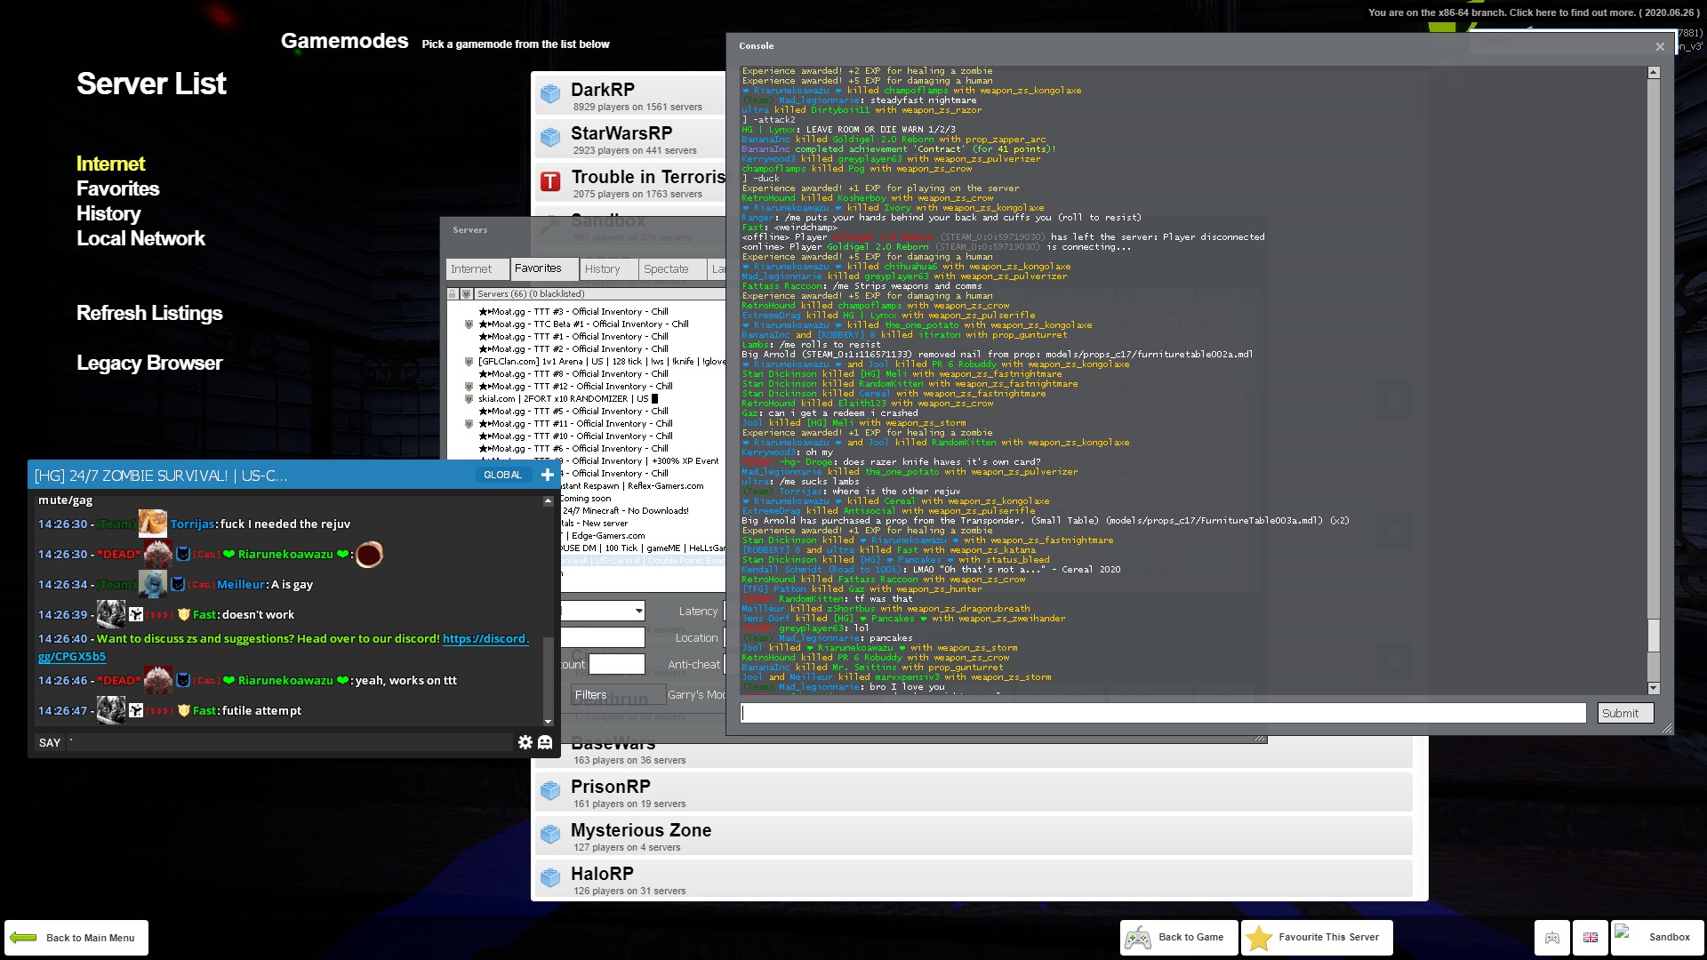Click Favourite This Server button

[1317, 938]
